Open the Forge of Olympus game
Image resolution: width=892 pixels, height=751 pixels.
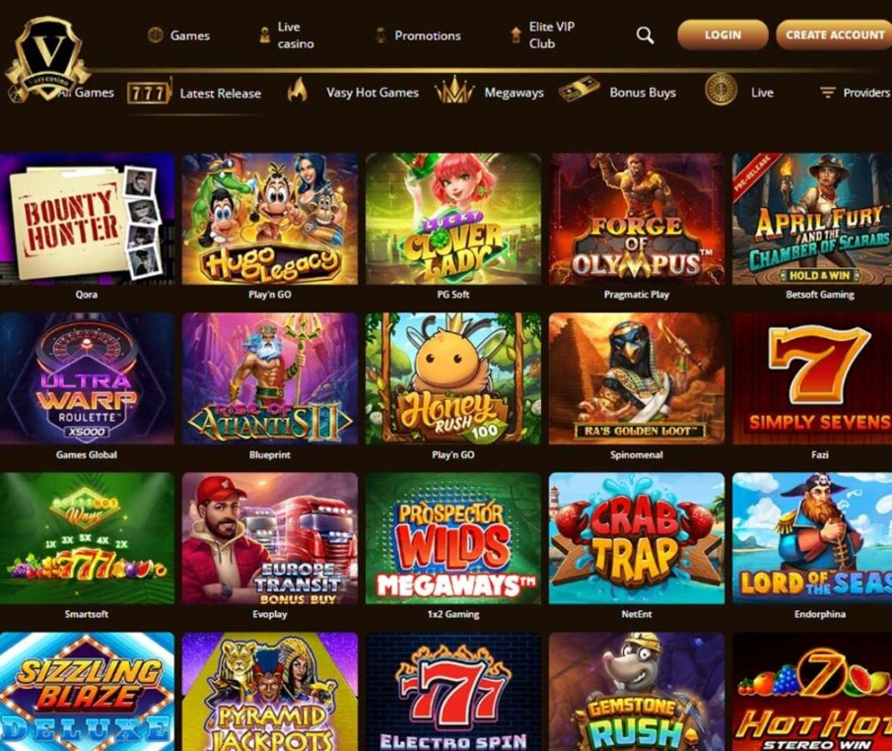coord(637,219)
